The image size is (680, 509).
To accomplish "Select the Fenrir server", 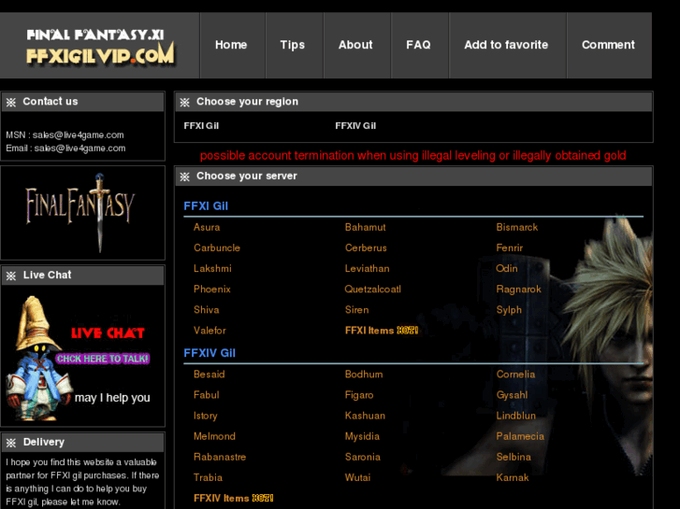I will click(x=510, y=248).
